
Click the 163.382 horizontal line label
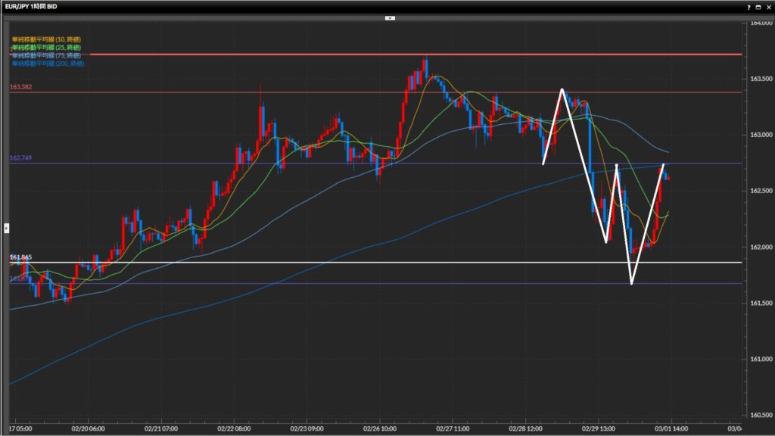click(x=20, y=88)
